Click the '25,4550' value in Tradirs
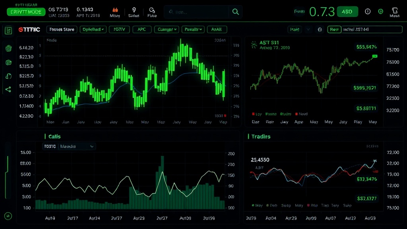 pos(260,160)
